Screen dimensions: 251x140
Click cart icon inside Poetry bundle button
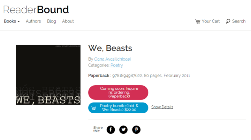[x=93, y=108]
